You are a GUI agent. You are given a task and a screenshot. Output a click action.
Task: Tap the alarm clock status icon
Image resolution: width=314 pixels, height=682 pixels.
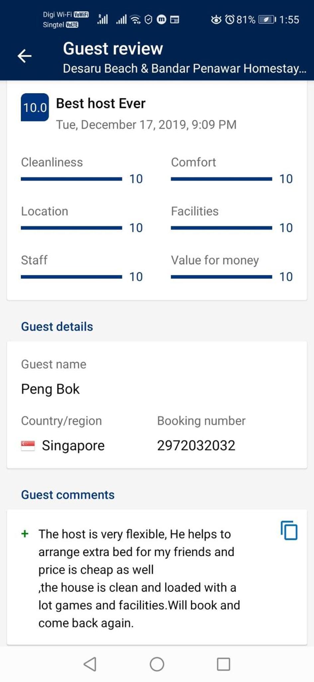230,20
